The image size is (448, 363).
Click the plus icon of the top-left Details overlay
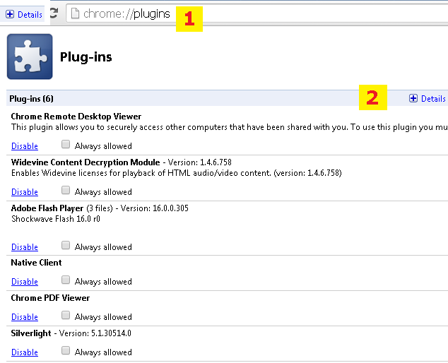(10, 14)
